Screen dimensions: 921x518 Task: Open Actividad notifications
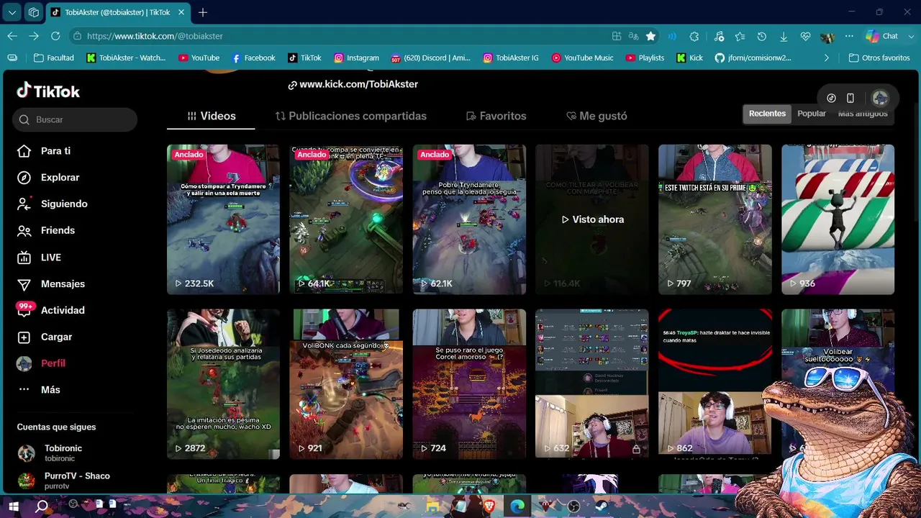[51, 310]
